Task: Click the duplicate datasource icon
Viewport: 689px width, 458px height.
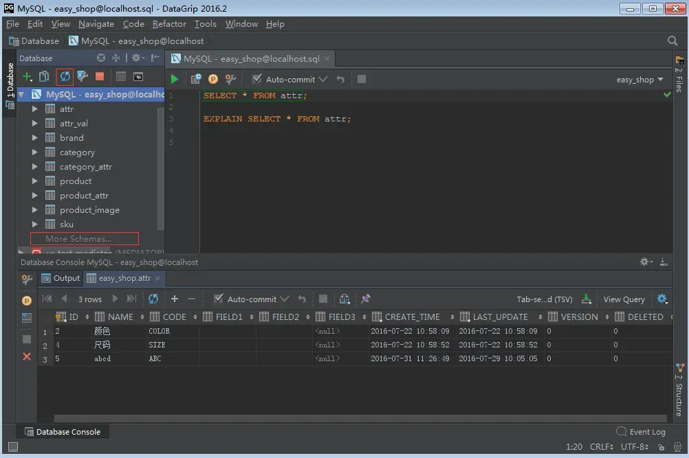Action: point(44,77)
